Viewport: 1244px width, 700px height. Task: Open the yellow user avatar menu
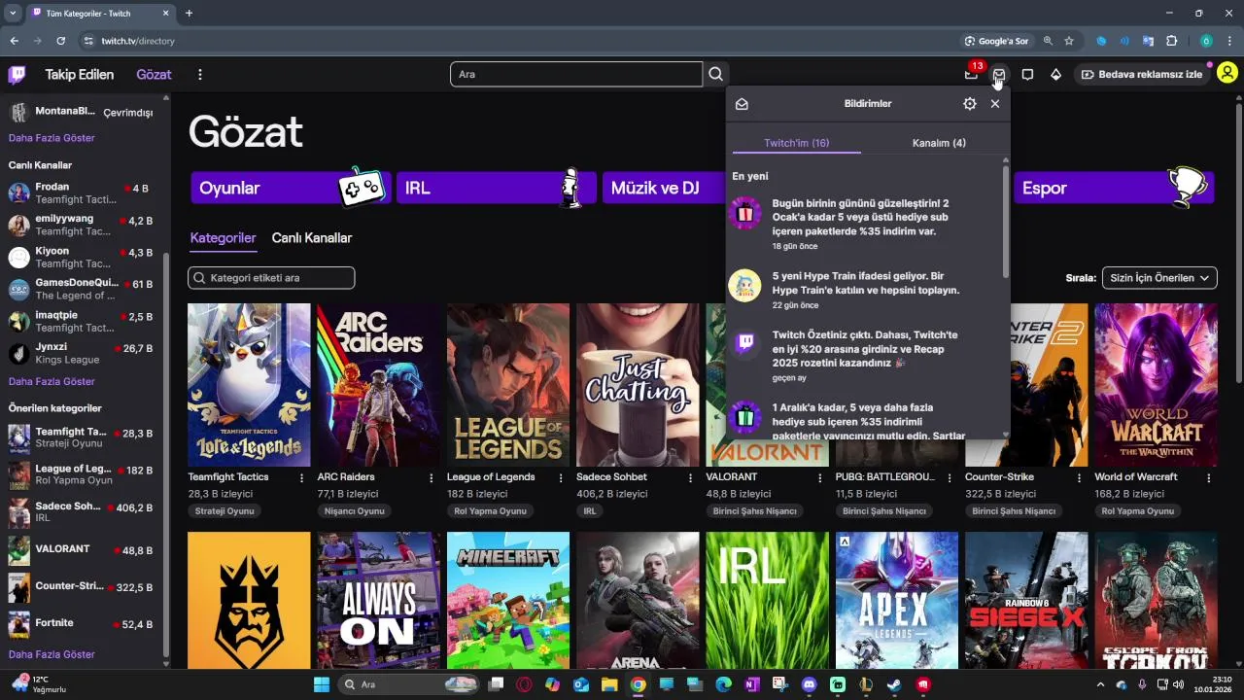(1227, 73)
